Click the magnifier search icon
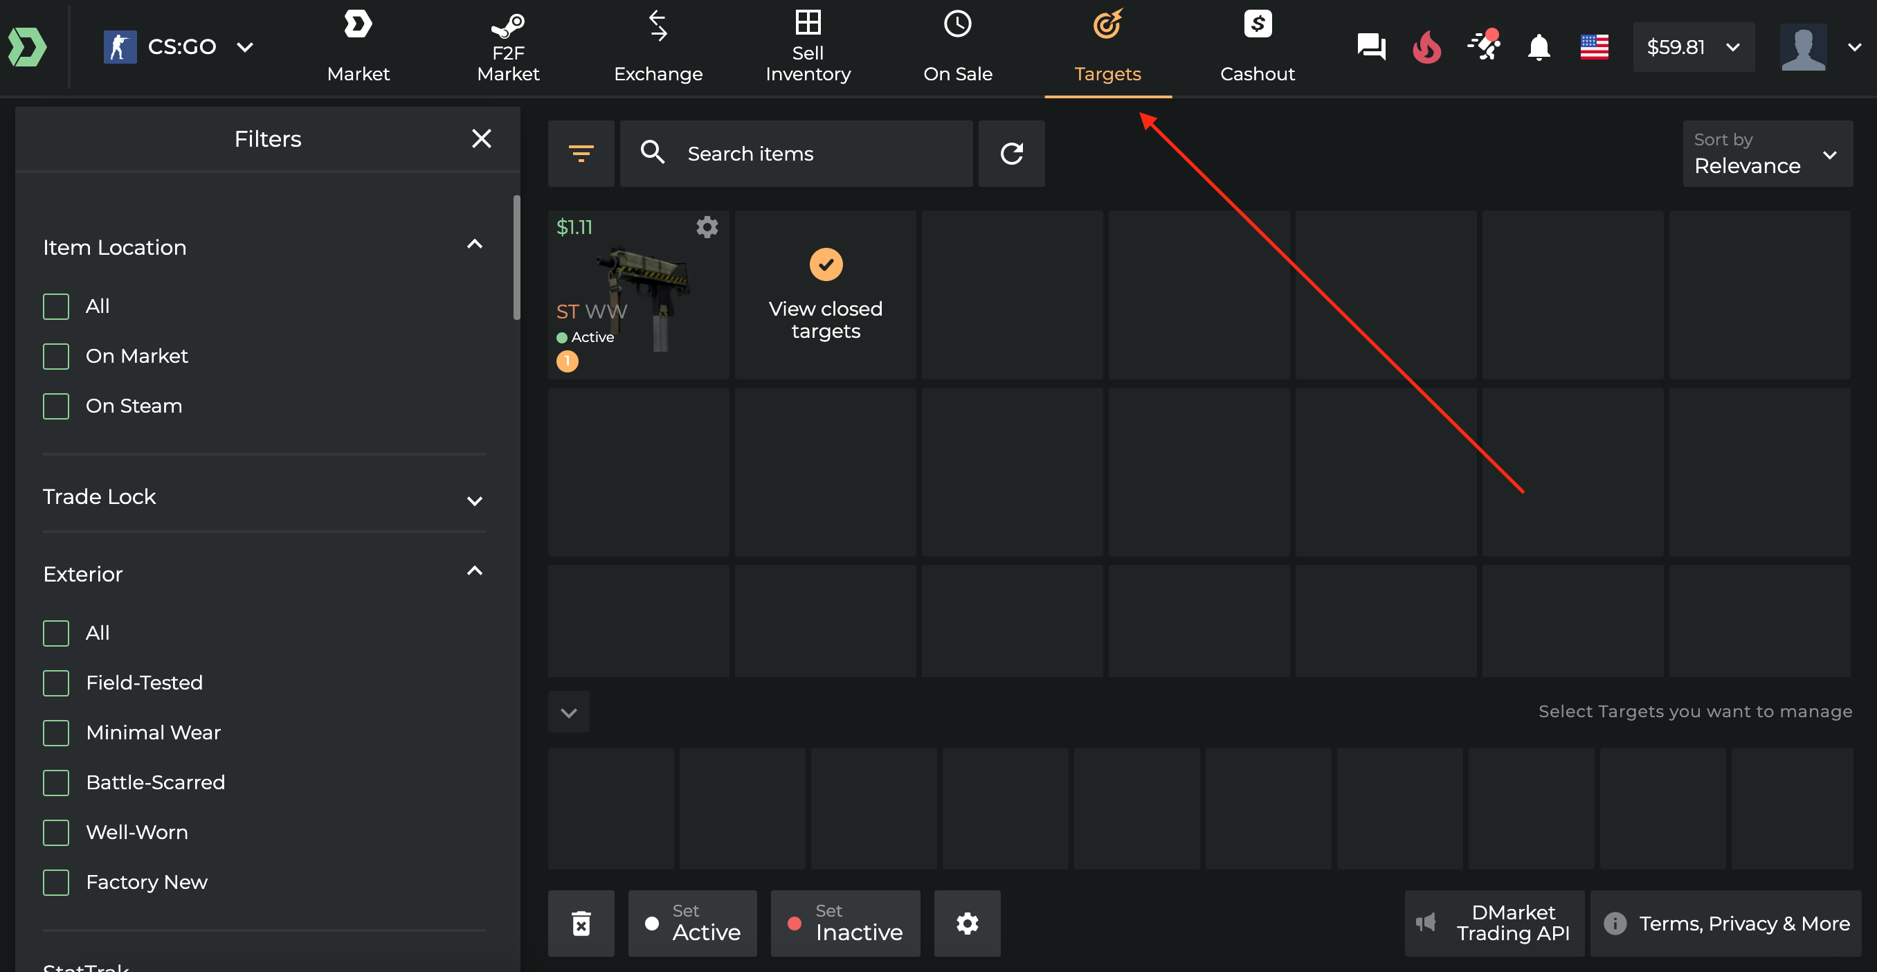Screen dimensions: 1877x972 [652, 152]
